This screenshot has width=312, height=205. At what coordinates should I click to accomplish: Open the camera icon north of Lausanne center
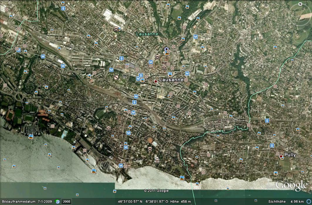pos(167,49)
